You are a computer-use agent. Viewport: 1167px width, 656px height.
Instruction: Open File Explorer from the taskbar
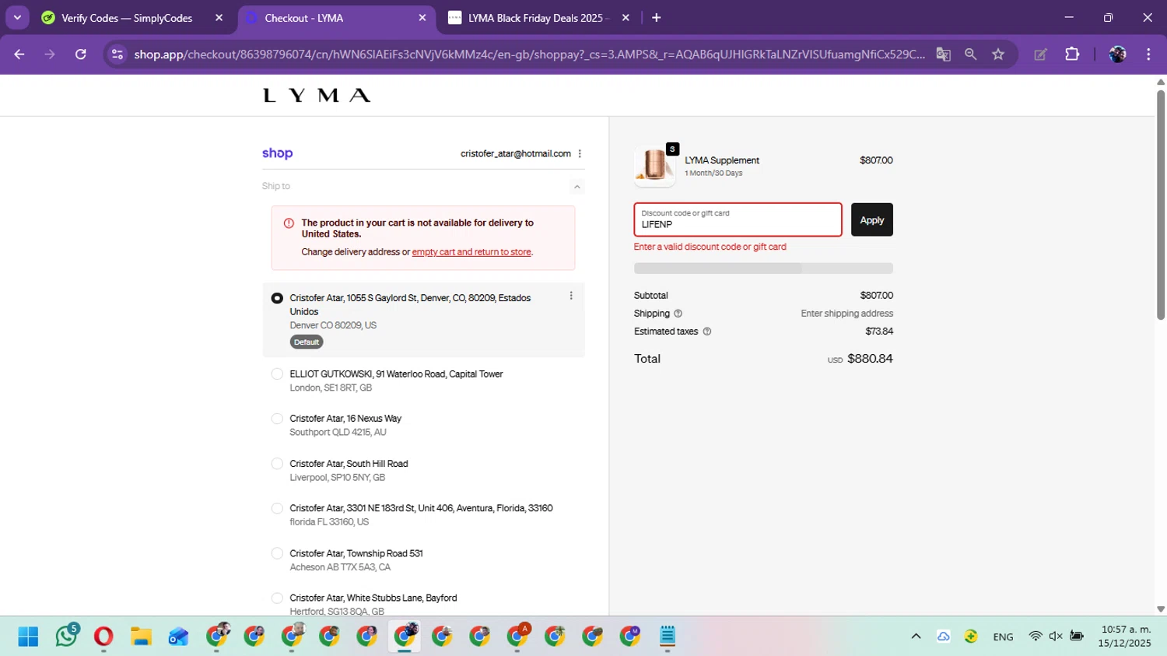tap(141, 637)
